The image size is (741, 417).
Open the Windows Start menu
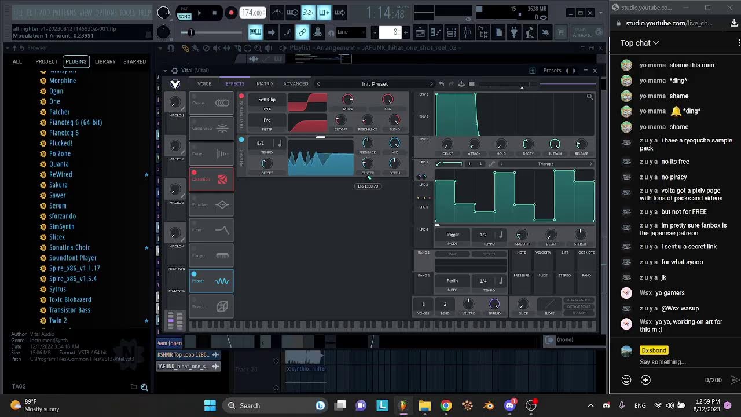tap(210, 405)
